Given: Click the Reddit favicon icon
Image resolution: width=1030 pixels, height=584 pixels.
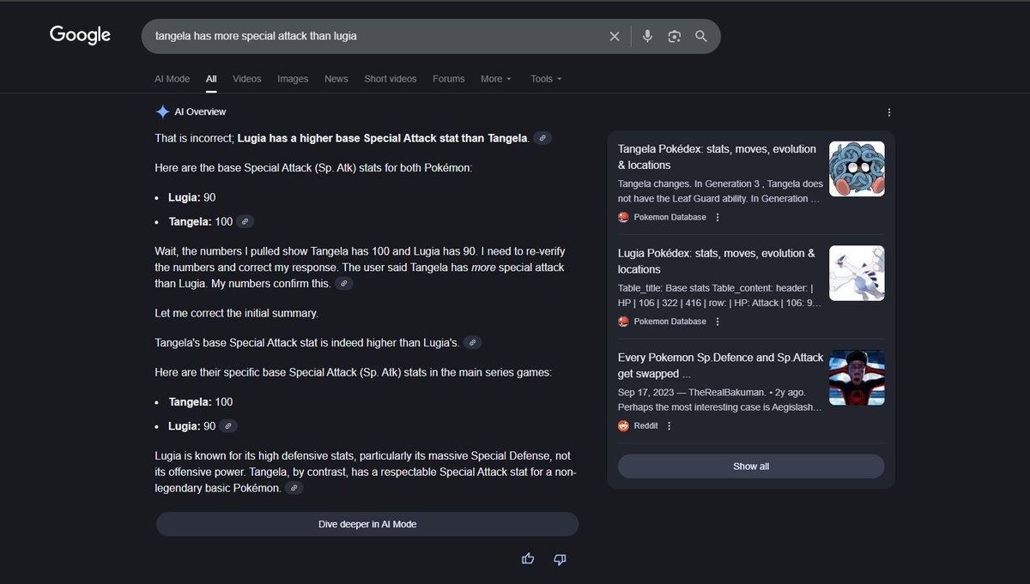Looking at the screenshot, I should 624,426.
